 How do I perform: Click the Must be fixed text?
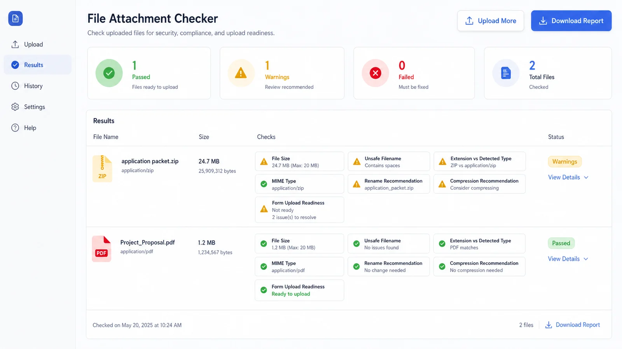click(414, 87)
